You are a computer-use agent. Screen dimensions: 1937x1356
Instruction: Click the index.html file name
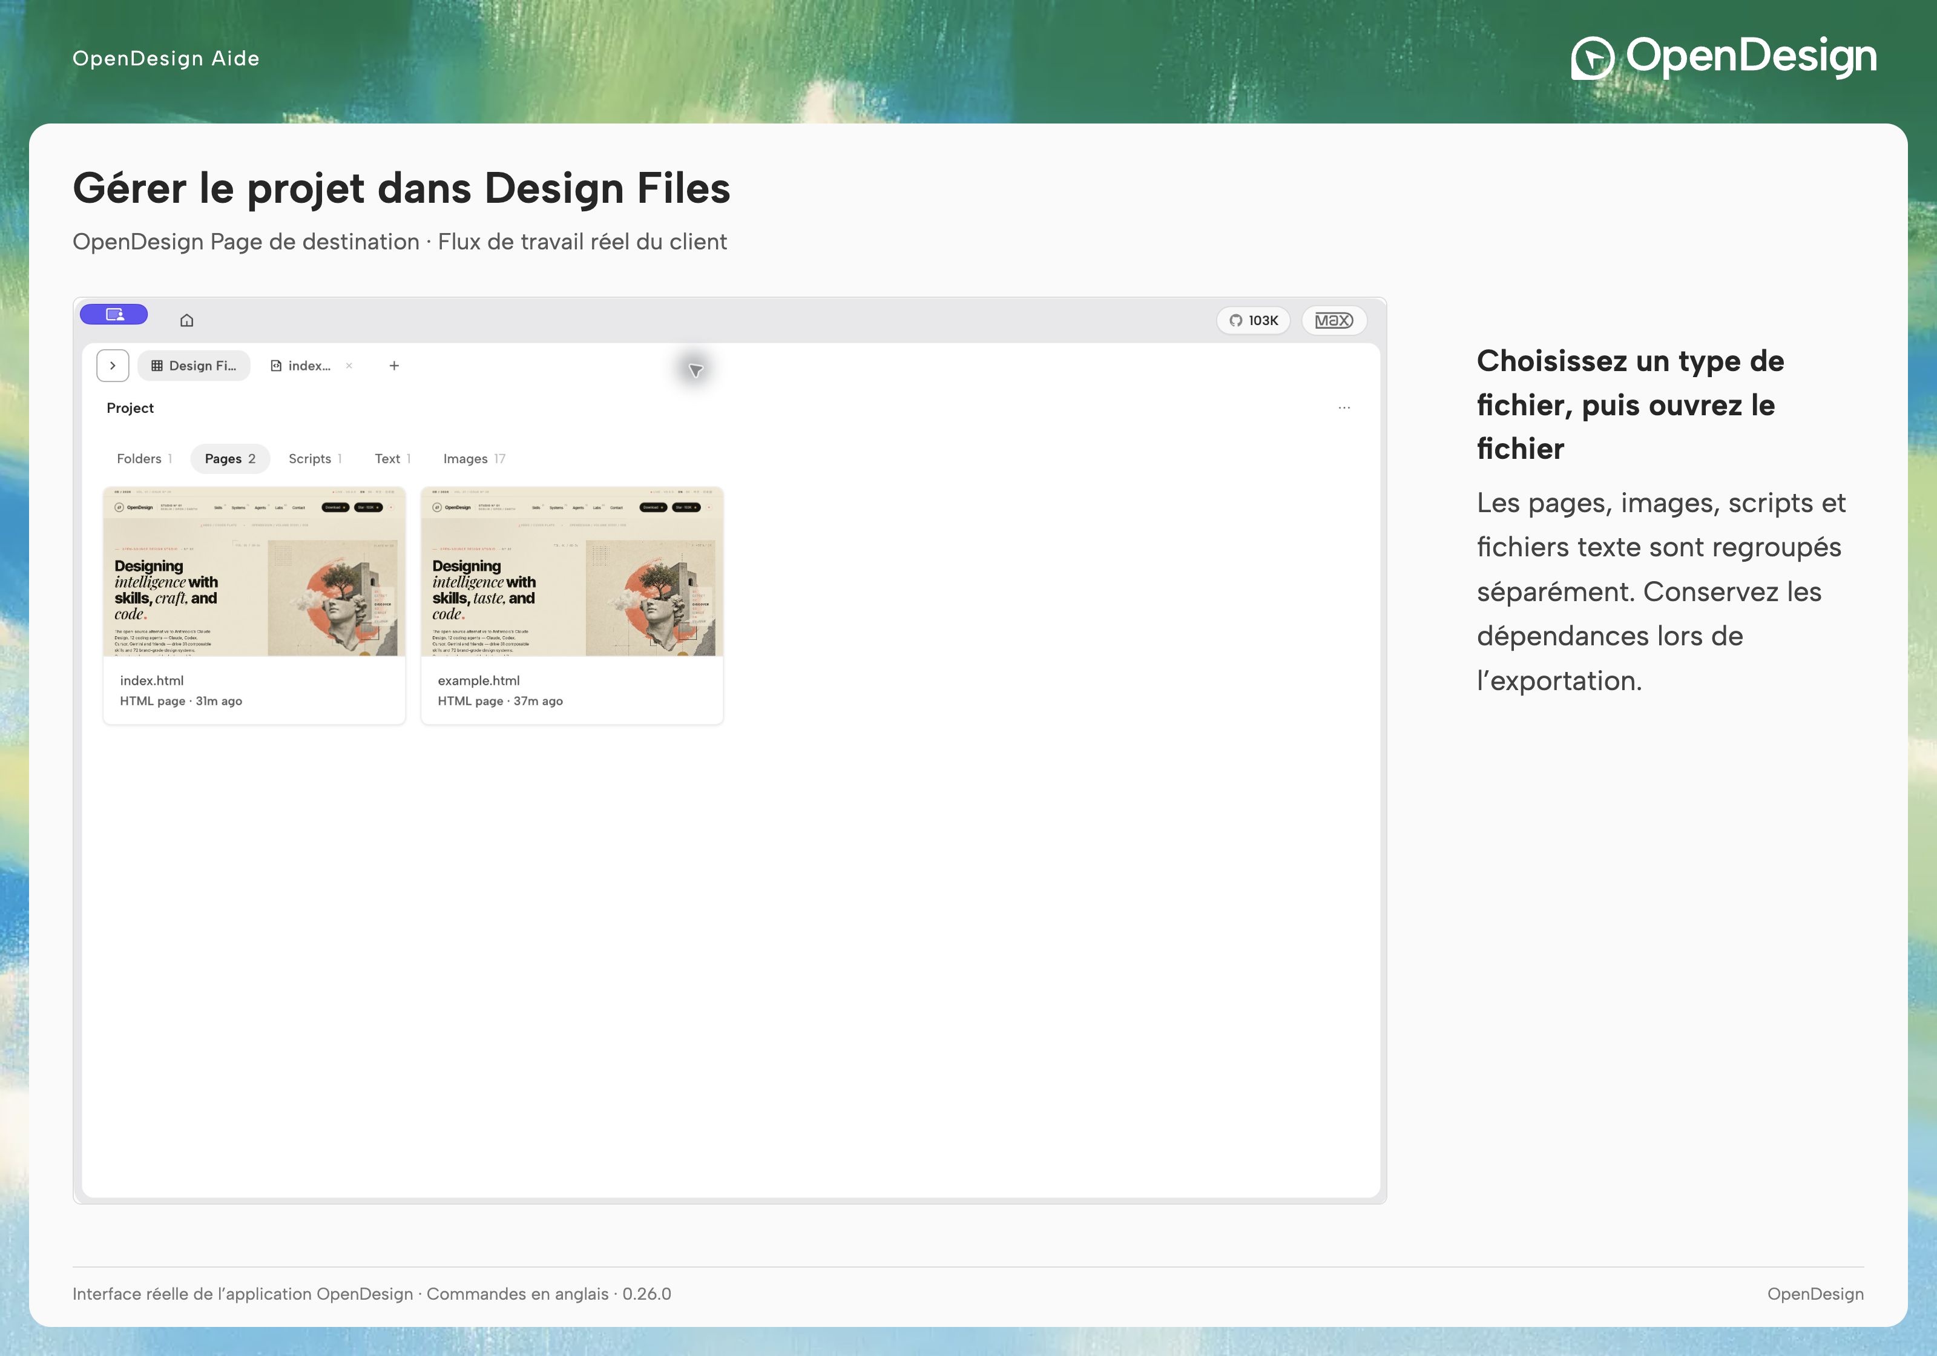point(152,681)
